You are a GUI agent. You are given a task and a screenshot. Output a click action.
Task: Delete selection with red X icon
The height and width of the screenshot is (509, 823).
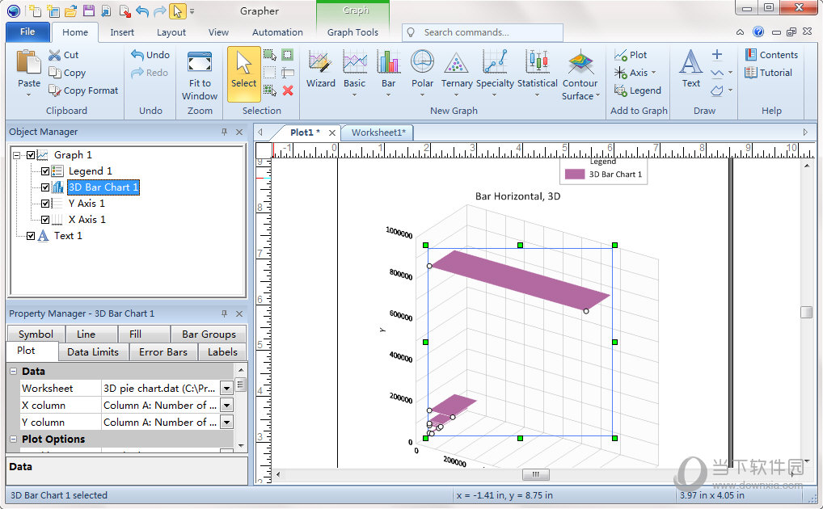coord(288,90)
